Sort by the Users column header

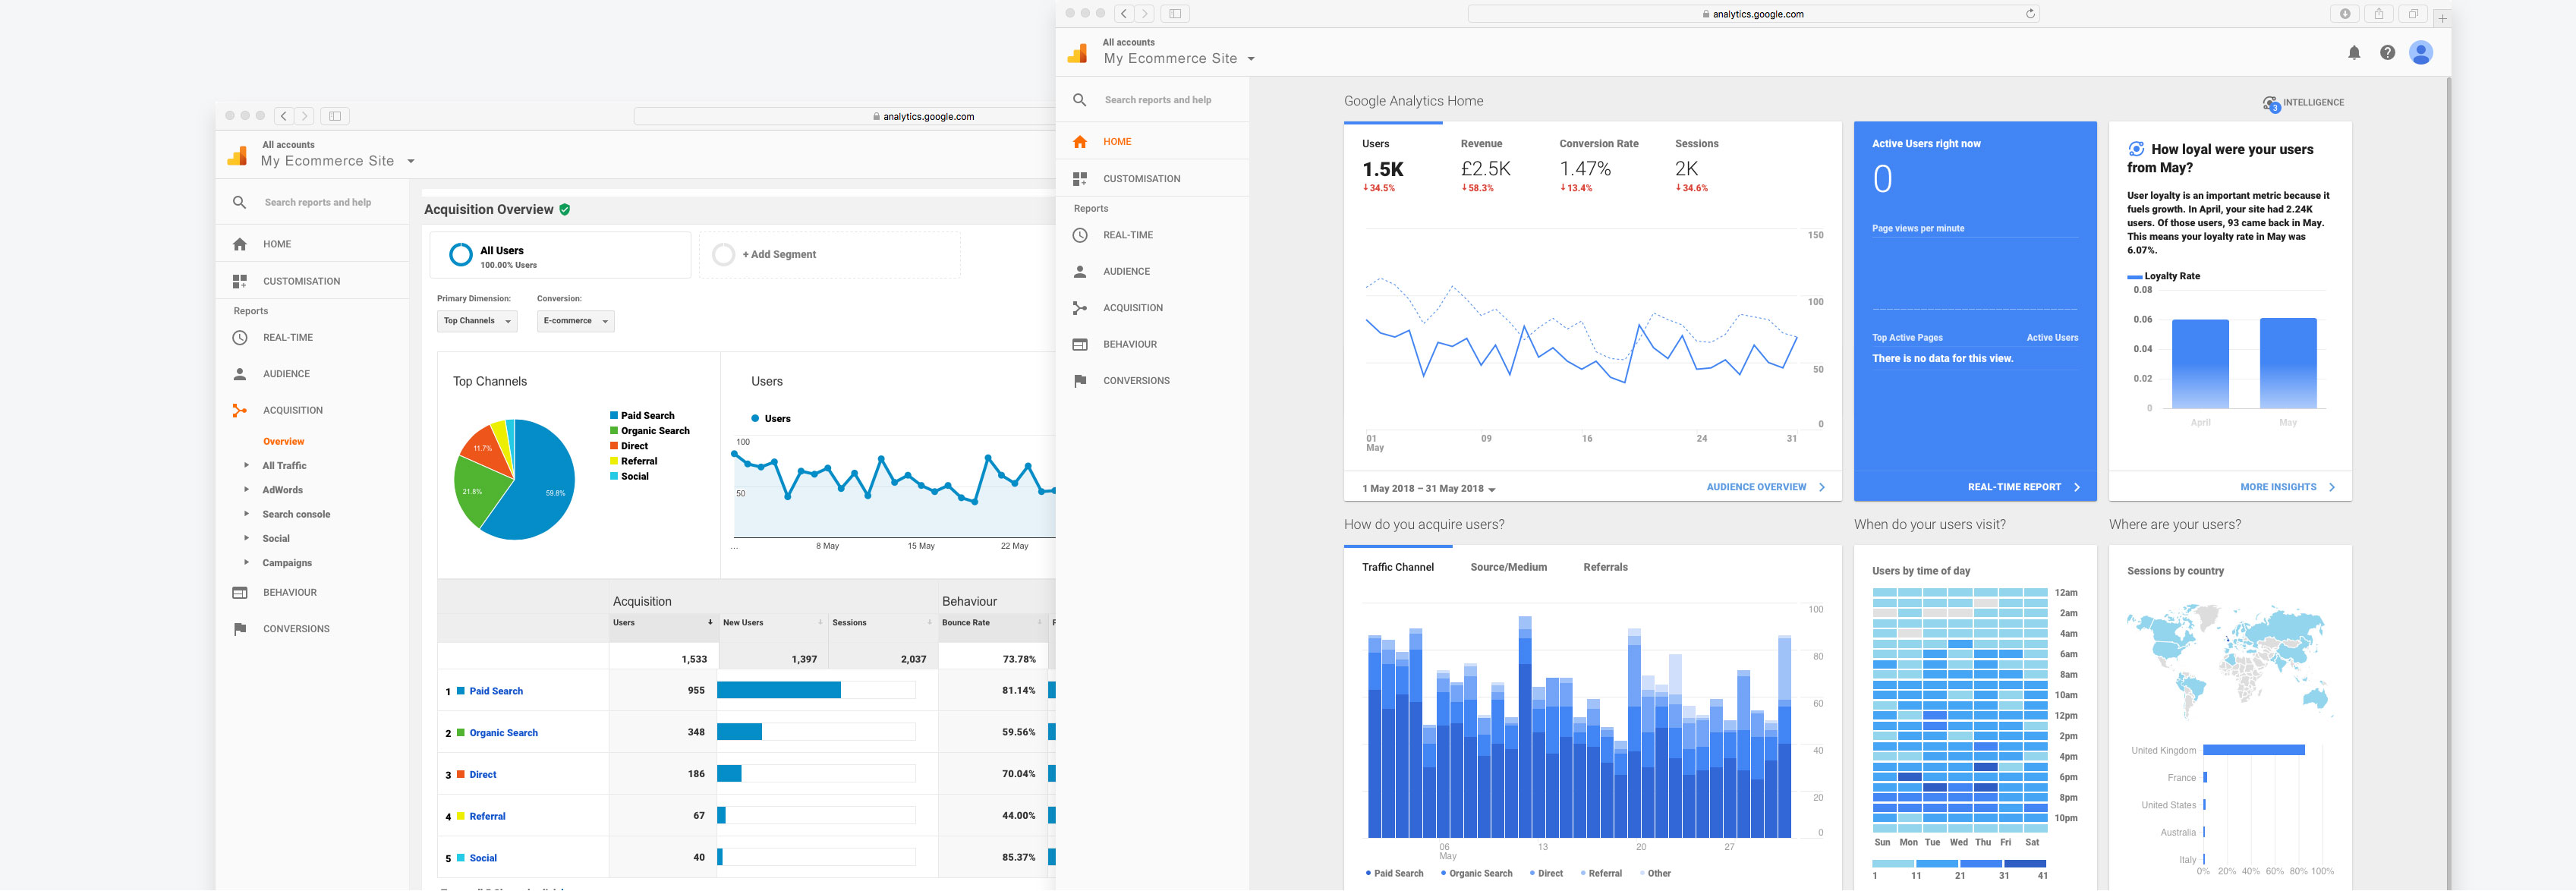[x=663, y=622]
